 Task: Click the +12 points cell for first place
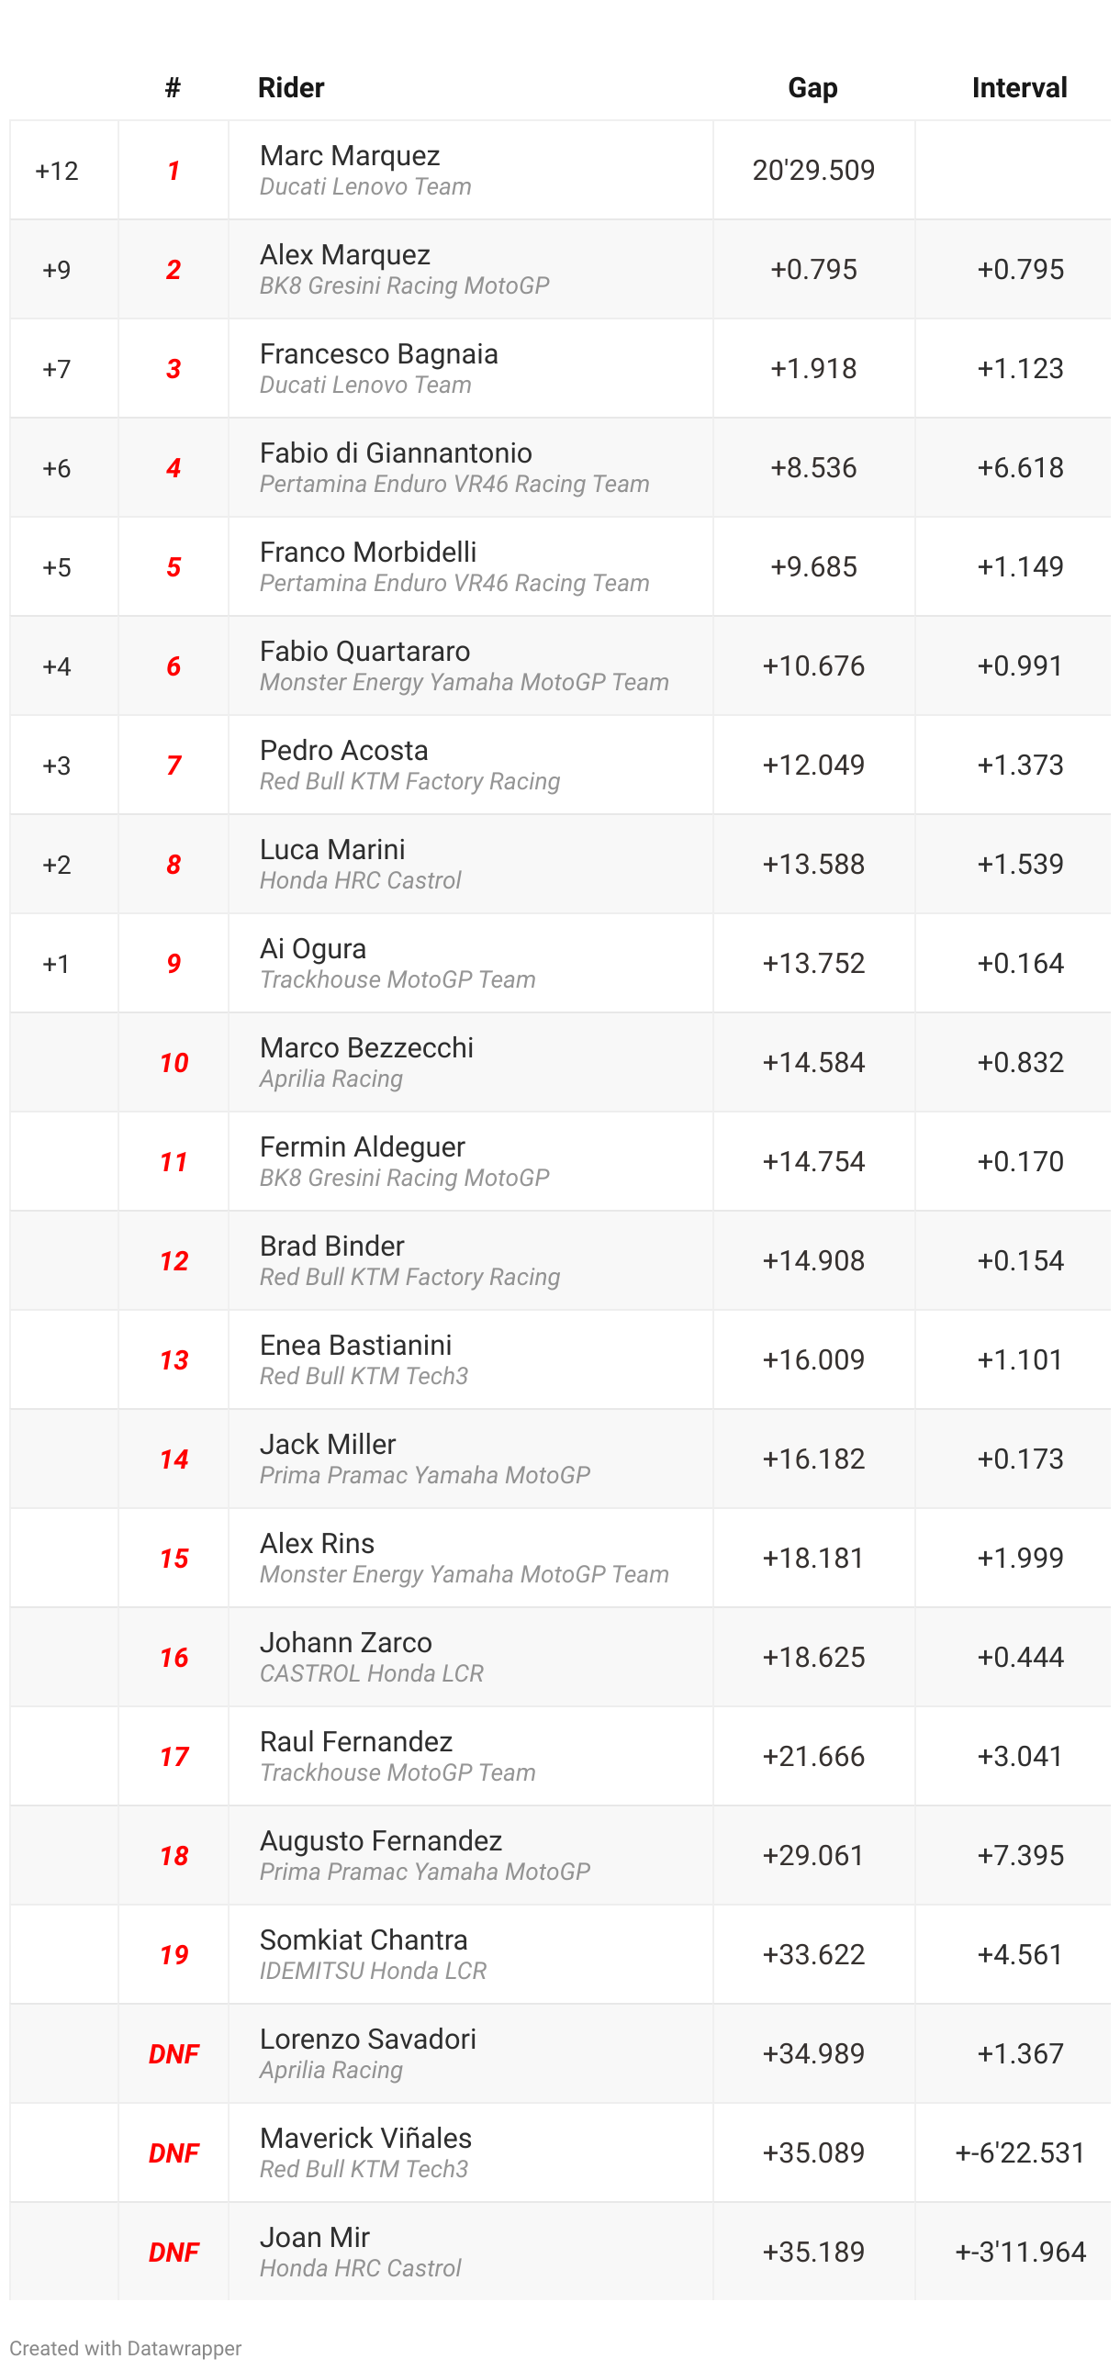pyautogui.click(x=57, y=170)
